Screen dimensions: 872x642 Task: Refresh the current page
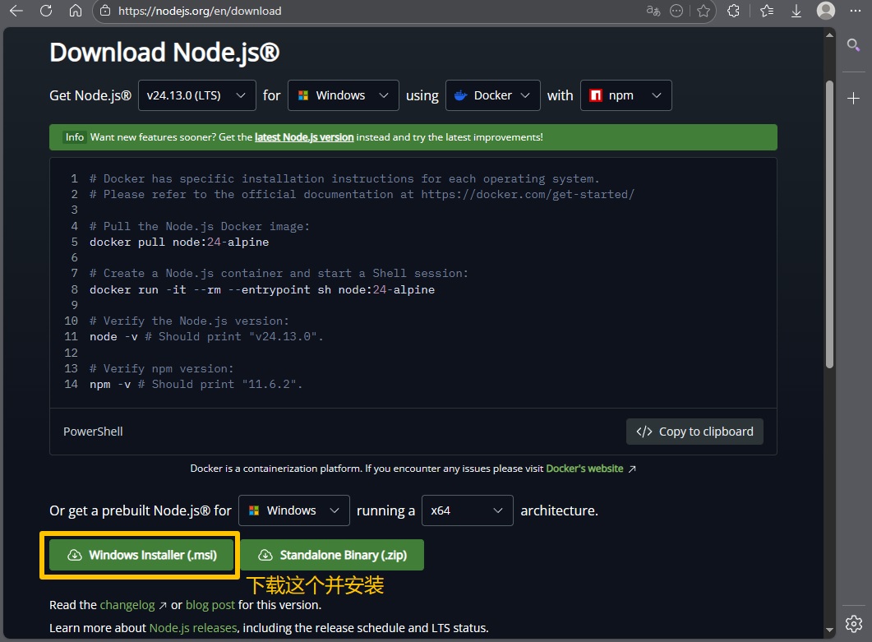46,11
